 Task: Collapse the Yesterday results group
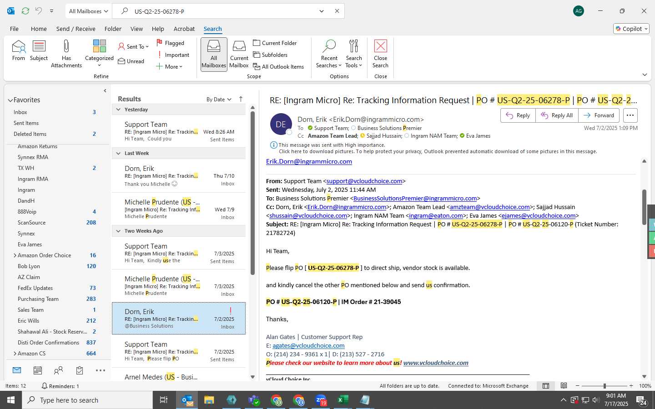pos(118,110)
